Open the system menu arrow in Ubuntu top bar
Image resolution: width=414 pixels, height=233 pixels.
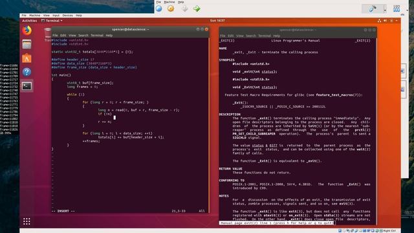click(x=397, y=21)
